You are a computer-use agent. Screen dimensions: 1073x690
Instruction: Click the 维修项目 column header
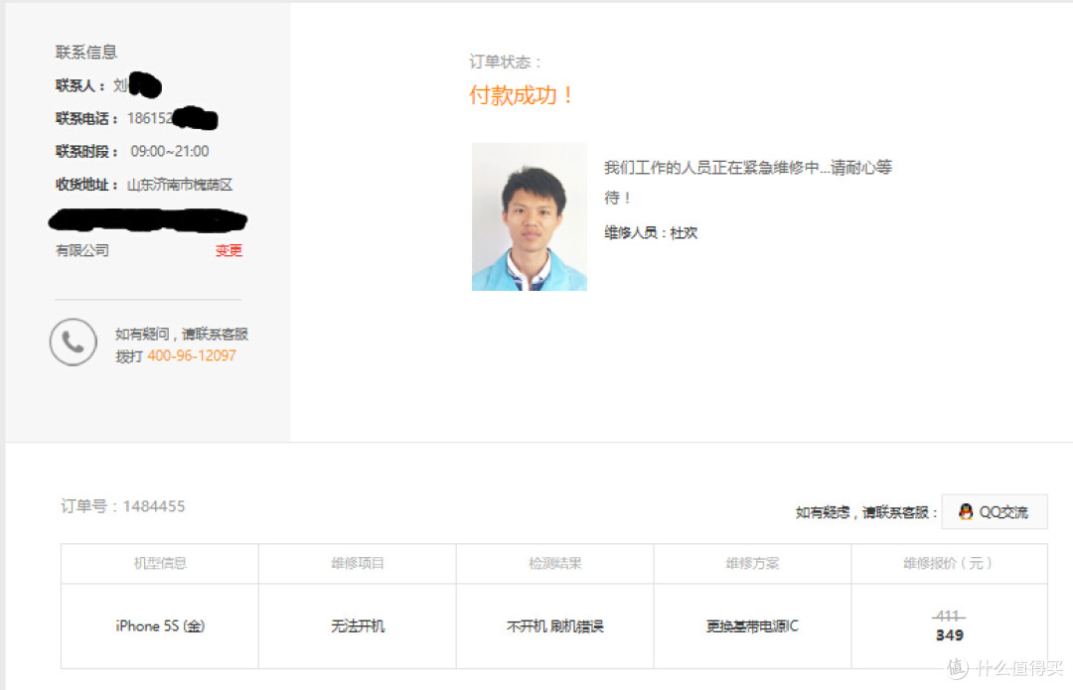click(358, 564)
